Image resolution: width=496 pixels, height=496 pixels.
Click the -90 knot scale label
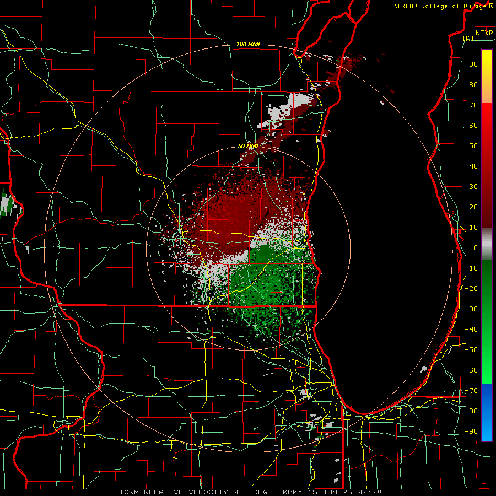472,432
